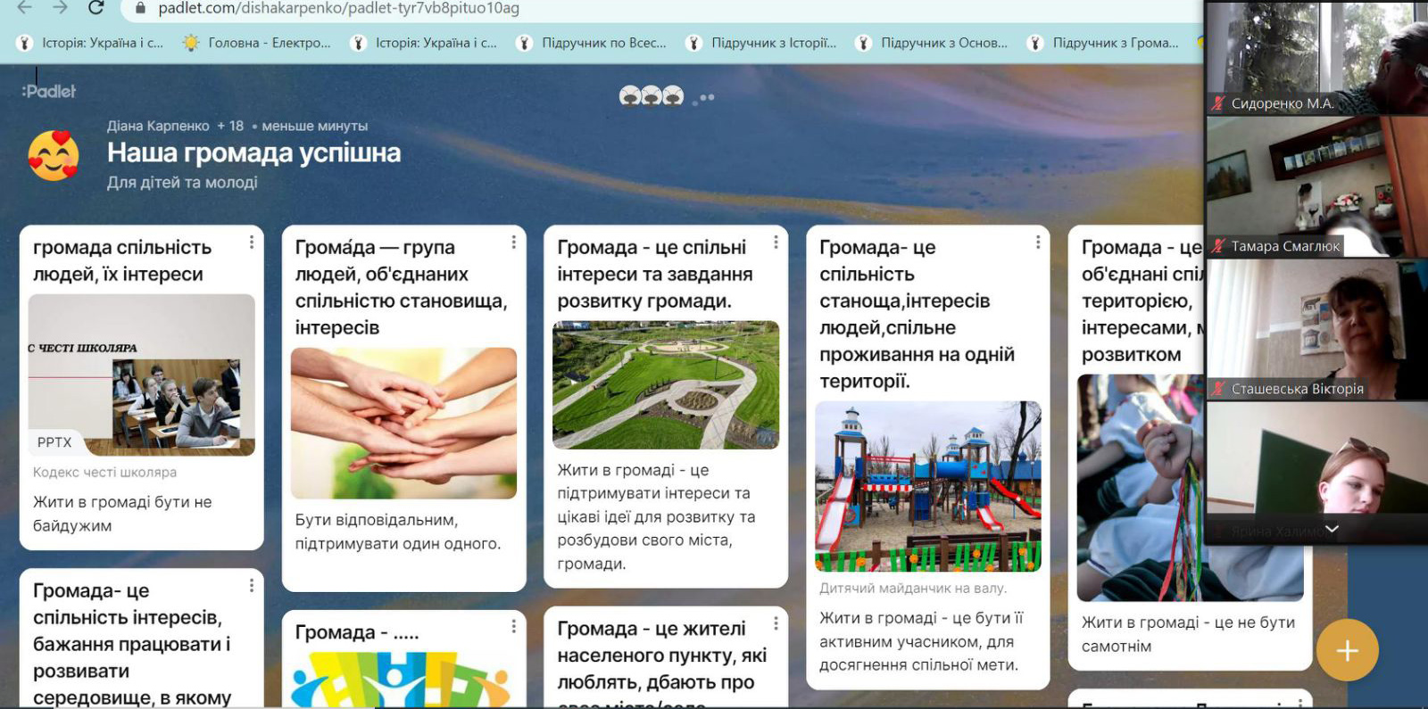Reload the Padlet page
1428x709 pixels.
(x=96, y=8)
